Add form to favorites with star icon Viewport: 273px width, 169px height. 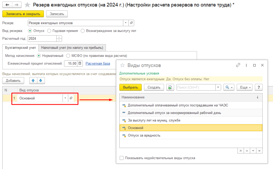point(27,5)
